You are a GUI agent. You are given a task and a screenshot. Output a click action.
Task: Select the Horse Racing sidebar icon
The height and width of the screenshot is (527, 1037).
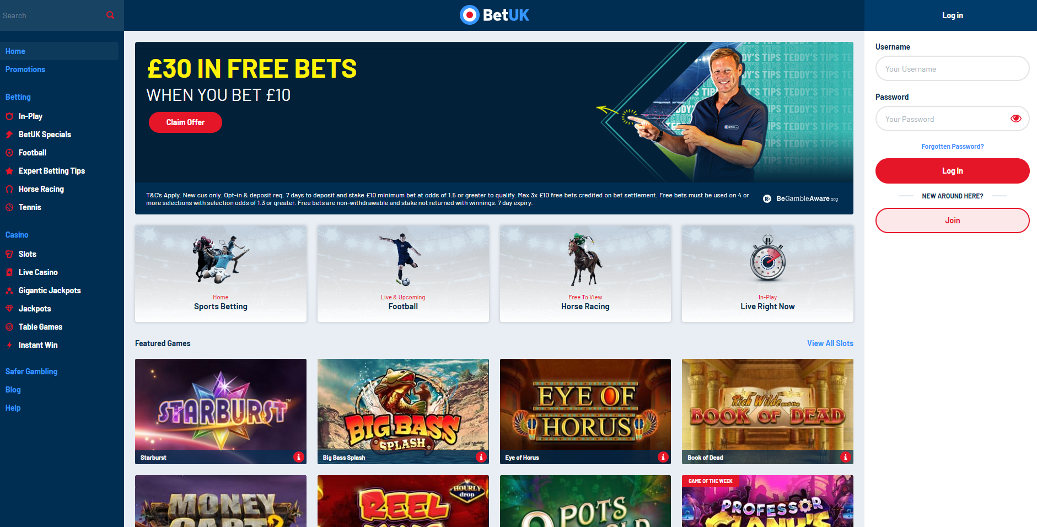[x=9, y=189]
